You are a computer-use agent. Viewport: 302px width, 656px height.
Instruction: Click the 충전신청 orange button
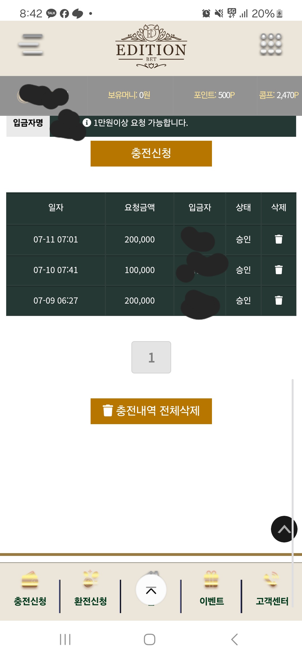(x=151, y=154)
